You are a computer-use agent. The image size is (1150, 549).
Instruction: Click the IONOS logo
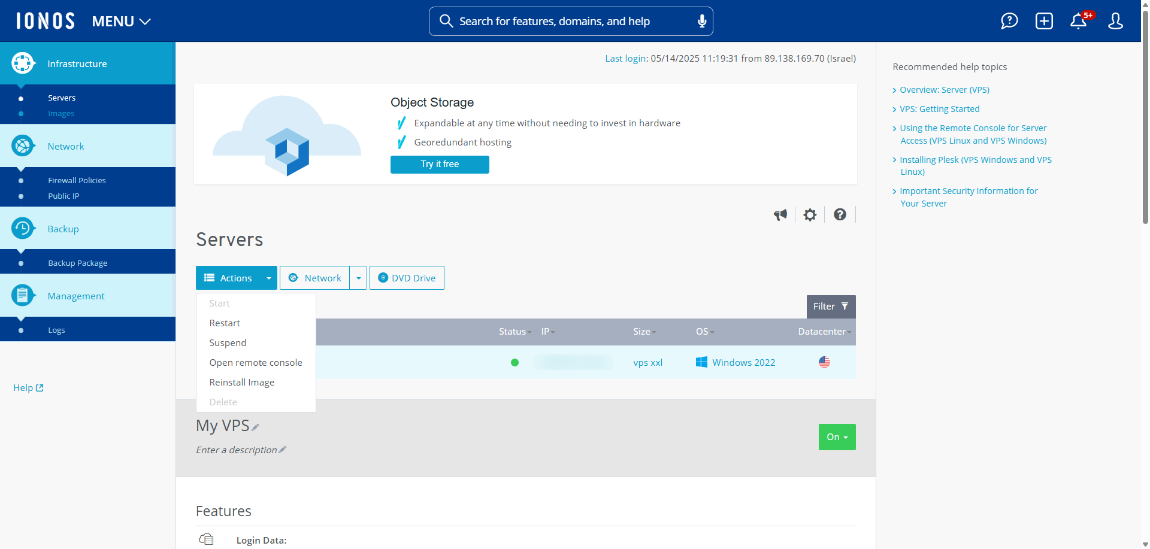[46, 21]
